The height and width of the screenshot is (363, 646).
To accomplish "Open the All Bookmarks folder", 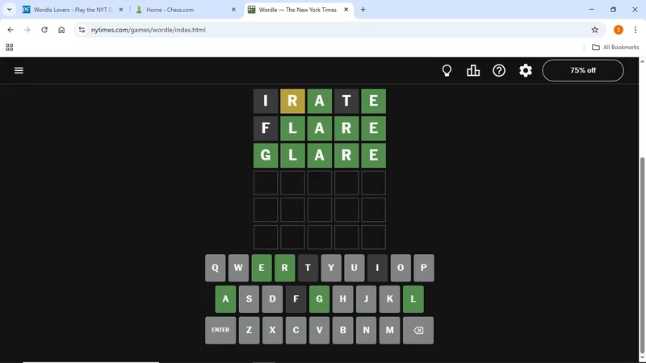I will [615, 48].
